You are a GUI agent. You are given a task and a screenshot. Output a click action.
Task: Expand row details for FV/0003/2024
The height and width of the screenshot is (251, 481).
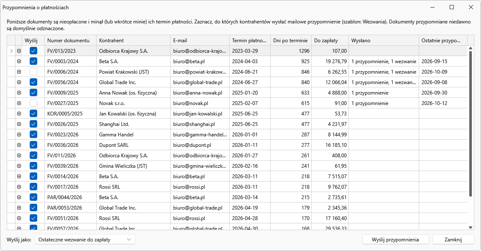[x=19, y=61]
